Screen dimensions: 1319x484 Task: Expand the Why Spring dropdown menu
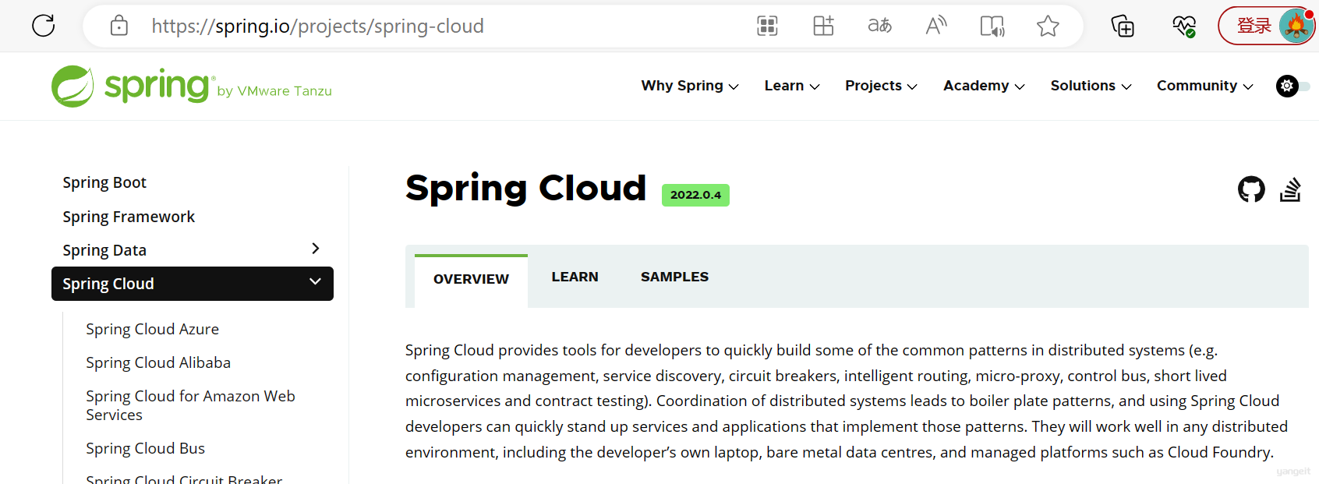point(690,86)
